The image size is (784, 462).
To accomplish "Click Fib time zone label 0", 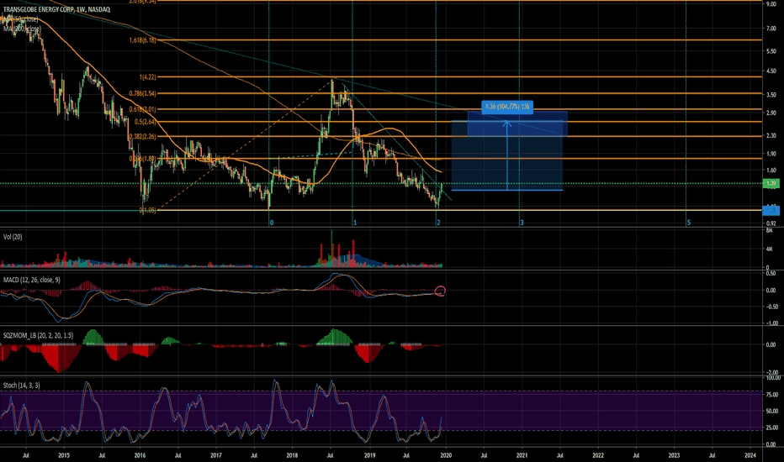I will [x=272, y=223].
